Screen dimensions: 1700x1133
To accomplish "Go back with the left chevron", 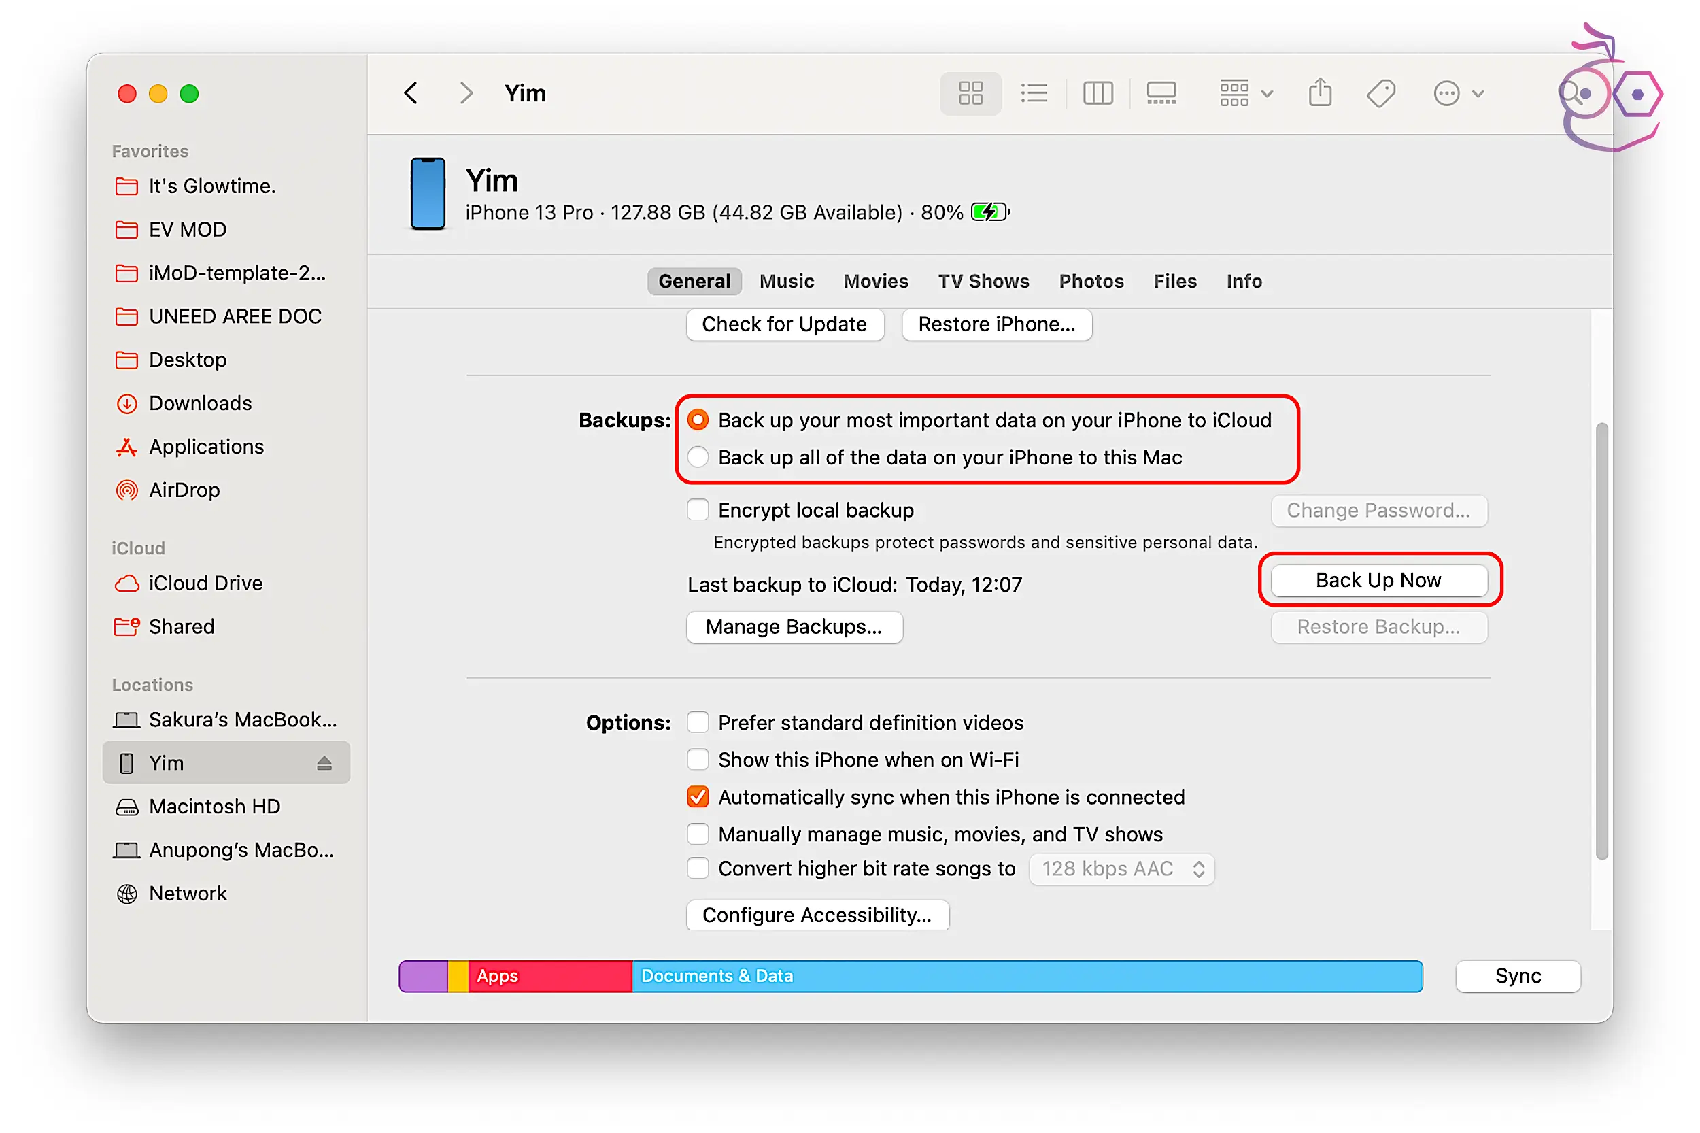I will [x=411, y=93].
